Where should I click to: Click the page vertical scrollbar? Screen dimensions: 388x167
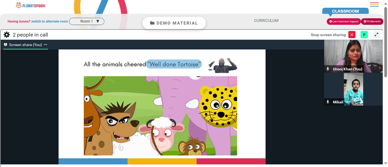pos(386,42)
